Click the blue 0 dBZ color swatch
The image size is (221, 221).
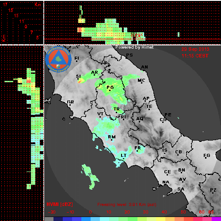tap(86, 219)
